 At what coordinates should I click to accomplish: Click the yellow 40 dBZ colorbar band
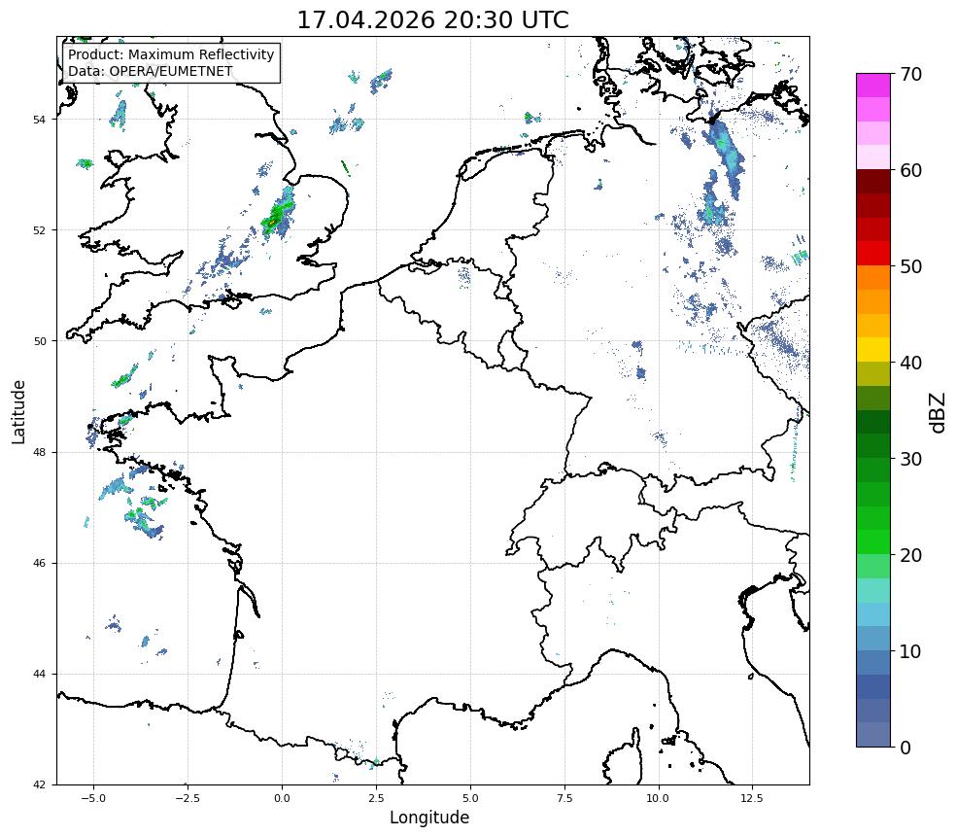tap(873, 350)
